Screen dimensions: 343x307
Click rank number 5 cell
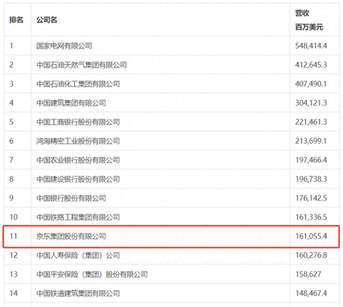click(11, 122)
